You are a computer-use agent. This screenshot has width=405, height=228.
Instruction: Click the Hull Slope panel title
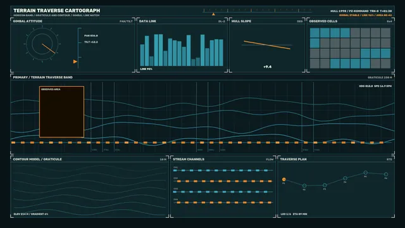click(x=241, y=21)
